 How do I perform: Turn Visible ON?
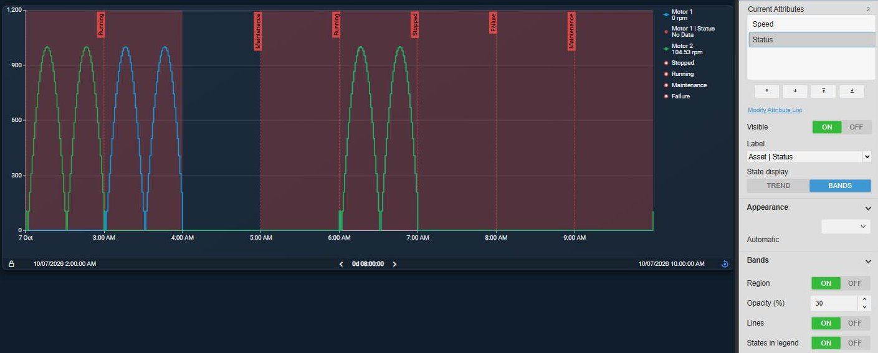pyautogui.click(x=827, y=127)
